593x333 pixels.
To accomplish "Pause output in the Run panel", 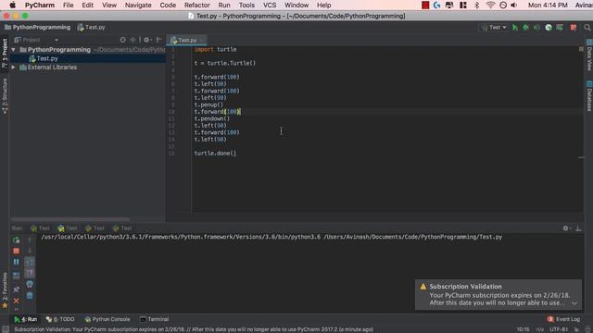I will click(17, 262).
